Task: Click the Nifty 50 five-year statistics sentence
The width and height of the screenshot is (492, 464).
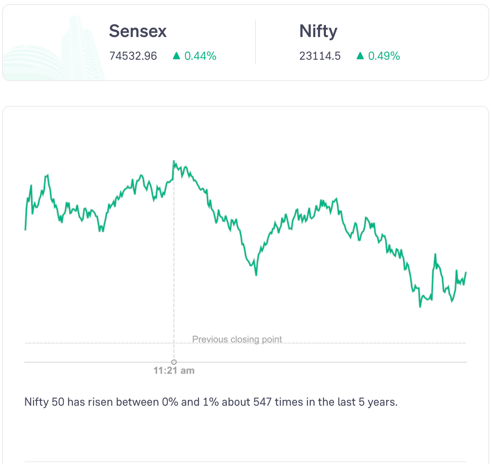Action: [x=211, y=402]
